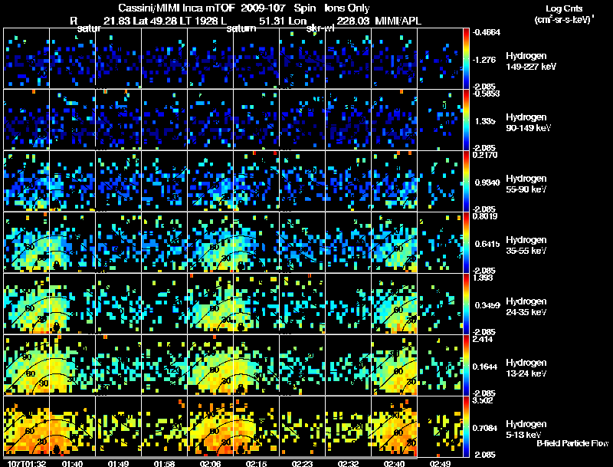The image size is (613, 467).
Task: Click the '0.1644' color scale value
Action: click(485, 367)
